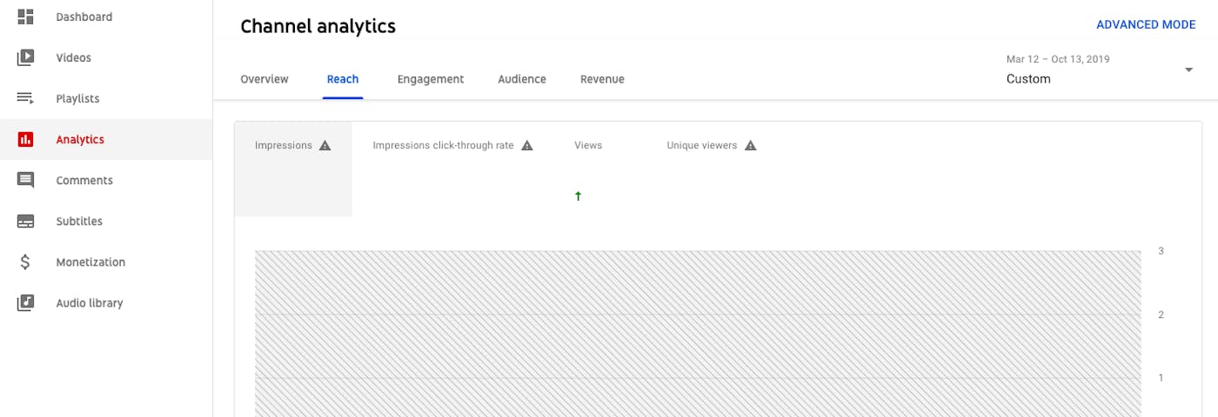This screenshot has width=1218, height=417.
Task: Click the Videos play icon
Action: pyautogui.click(x=26, y=57)
